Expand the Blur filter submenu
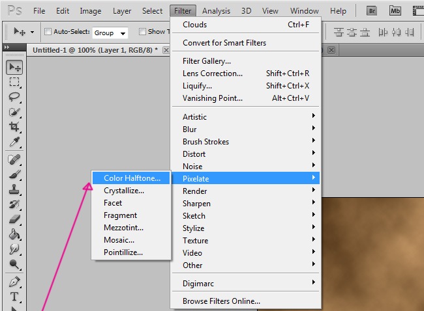The image size is (424, 311). (245, 129)
